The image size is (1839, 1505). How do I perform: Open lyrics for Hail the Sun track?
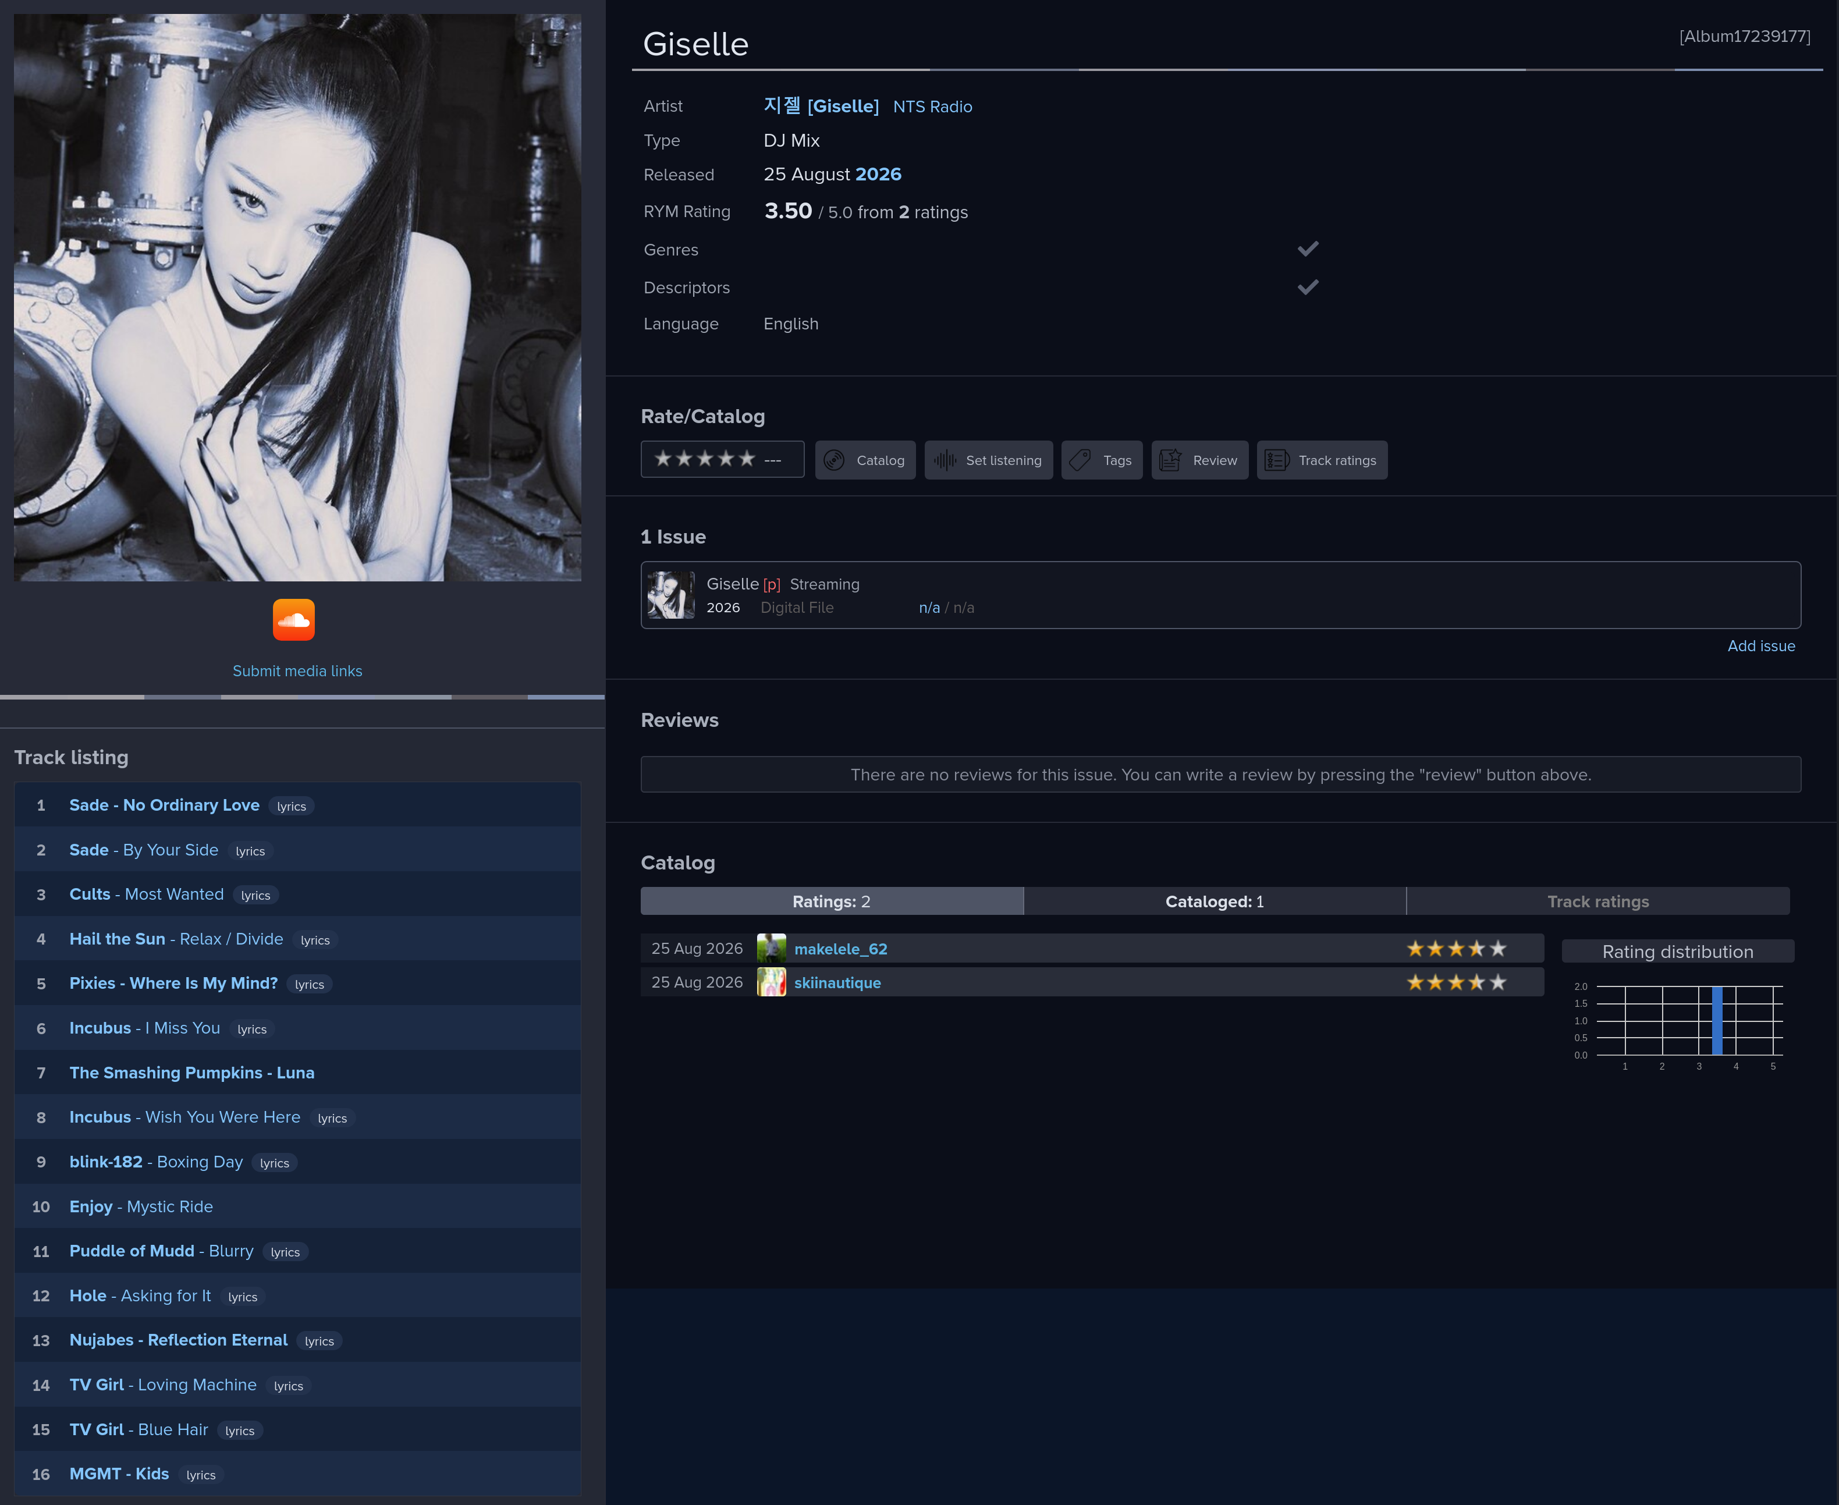click(x=315, y=940)
